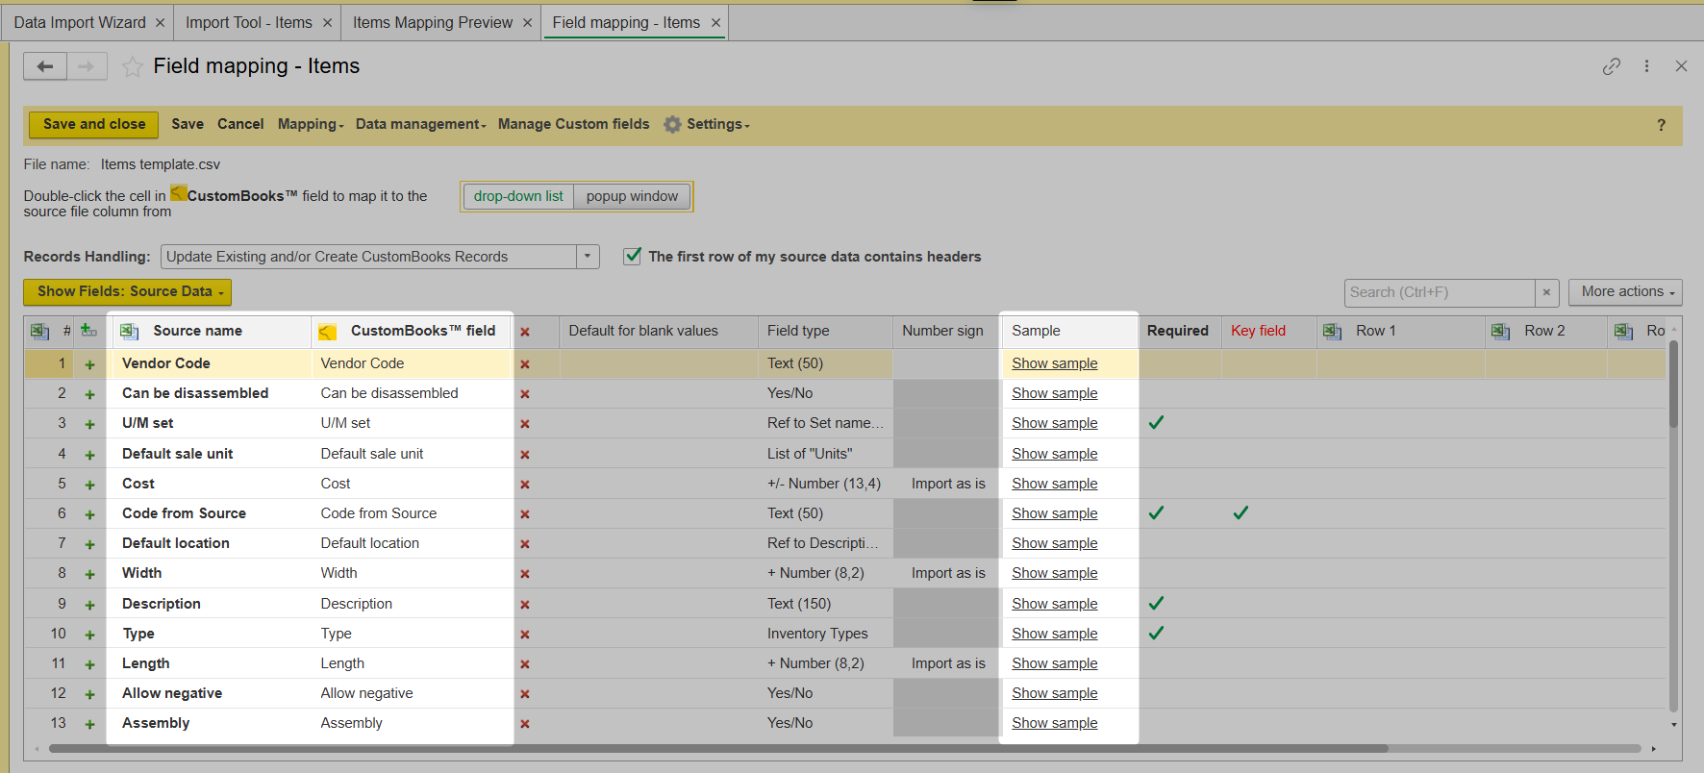Click the Settings gear icon

click(x=672, y=124)
